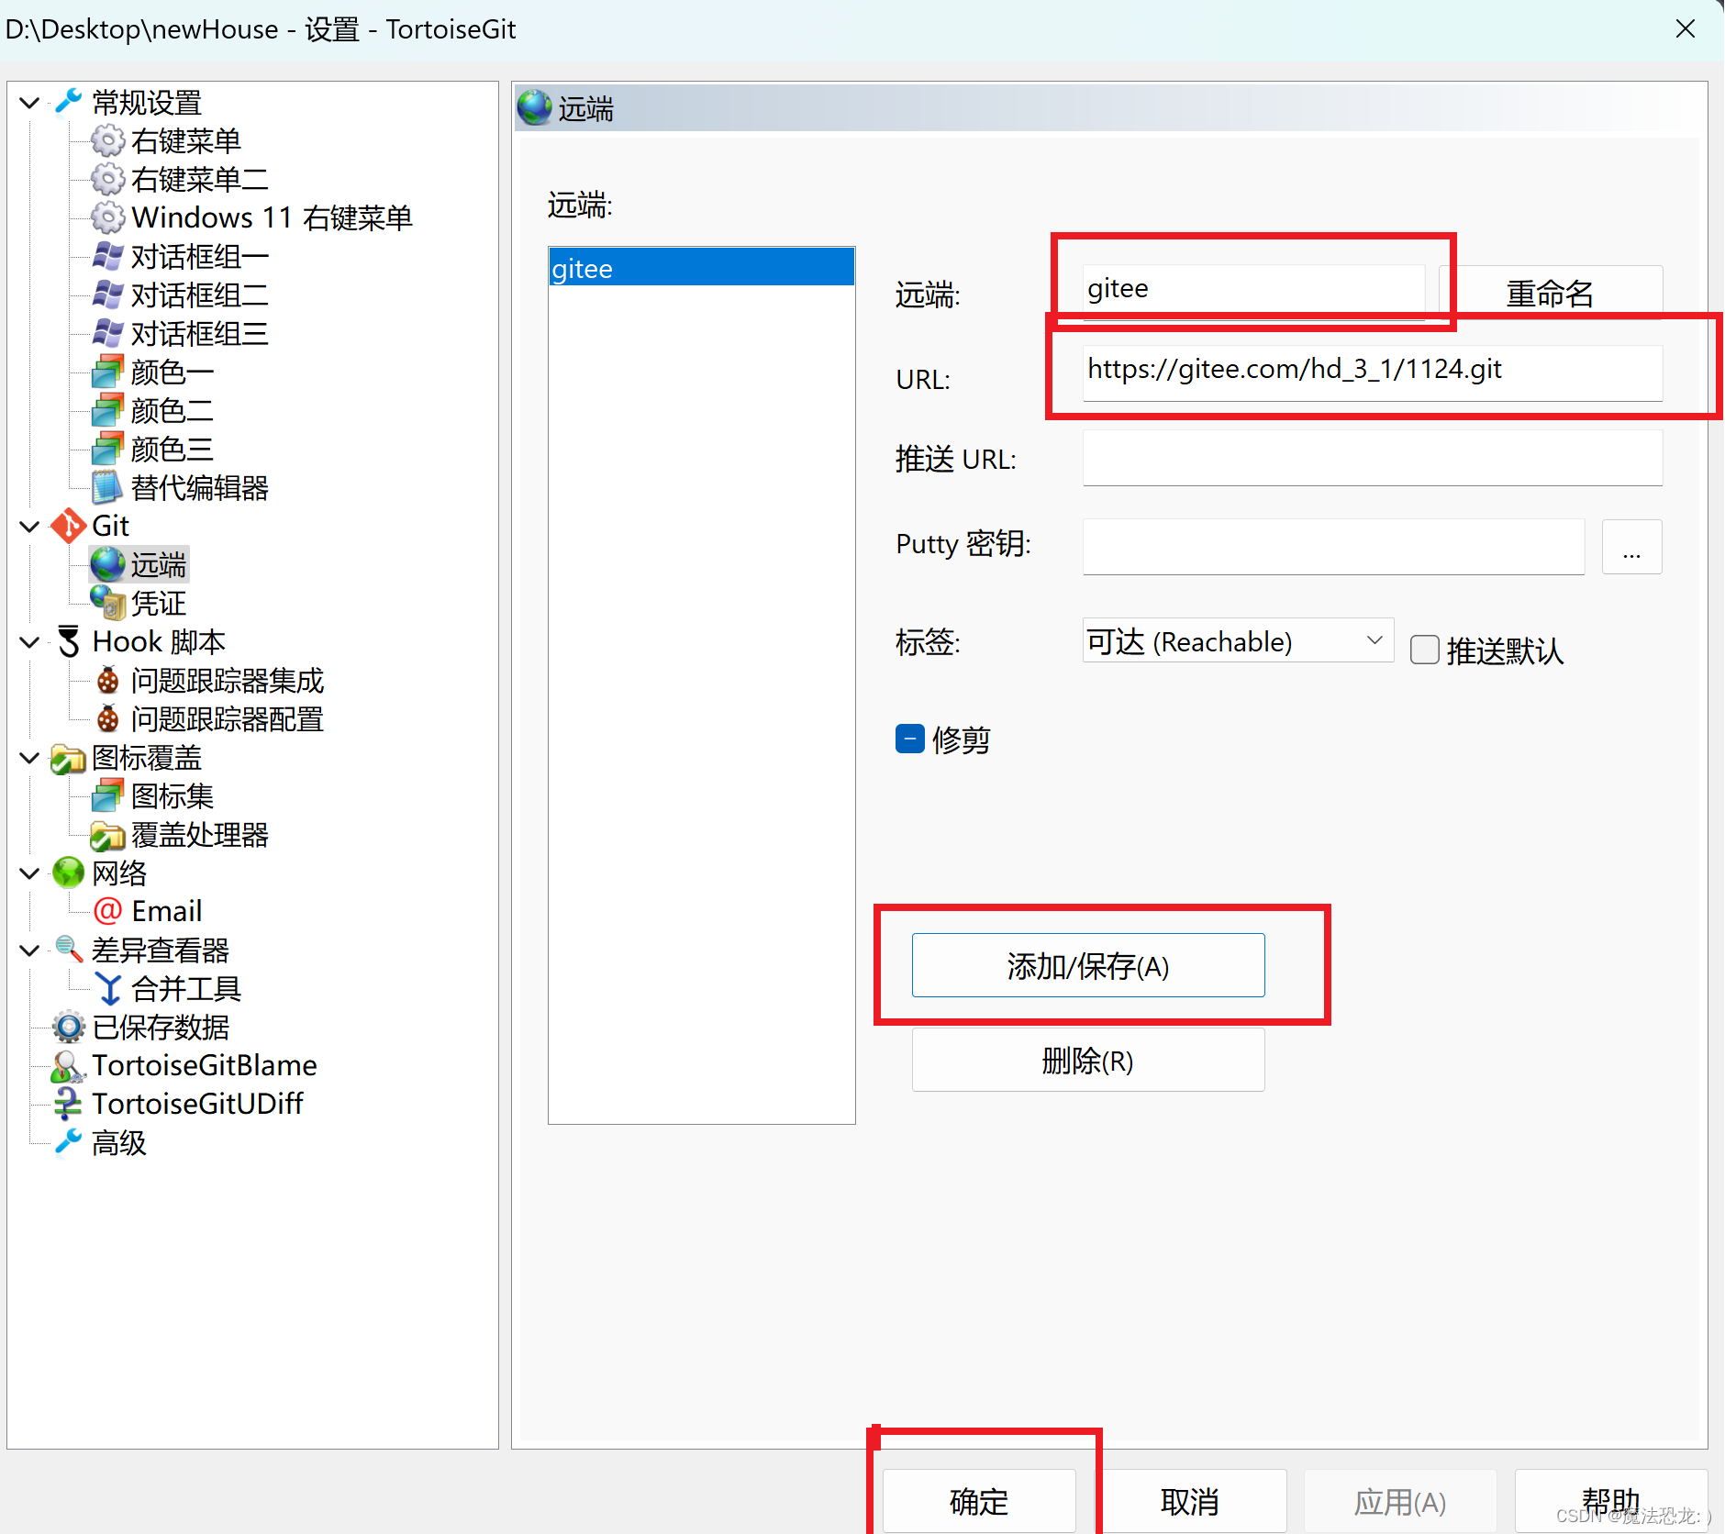This screenshot has height=1534, width=1725.
Task: Open the 标签 Reachable dropdown
Action: point(1238,640)
